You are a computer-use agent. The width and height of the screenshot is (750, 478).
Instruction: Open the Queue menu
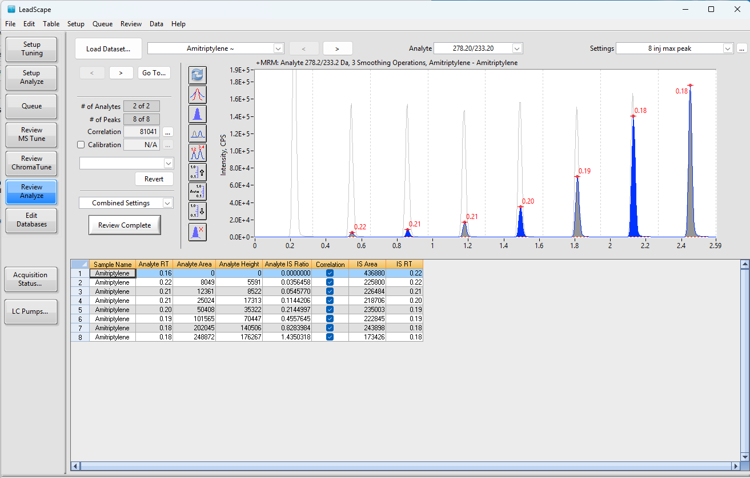click(103, 24)
